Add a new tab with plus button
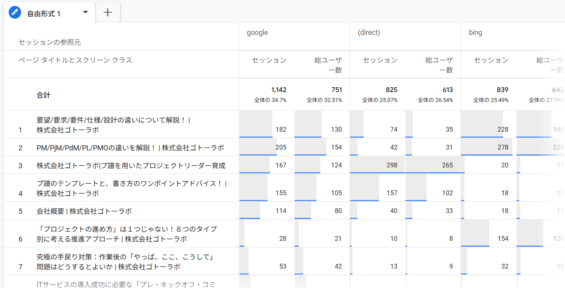565x288 pixels. point(108,13)
